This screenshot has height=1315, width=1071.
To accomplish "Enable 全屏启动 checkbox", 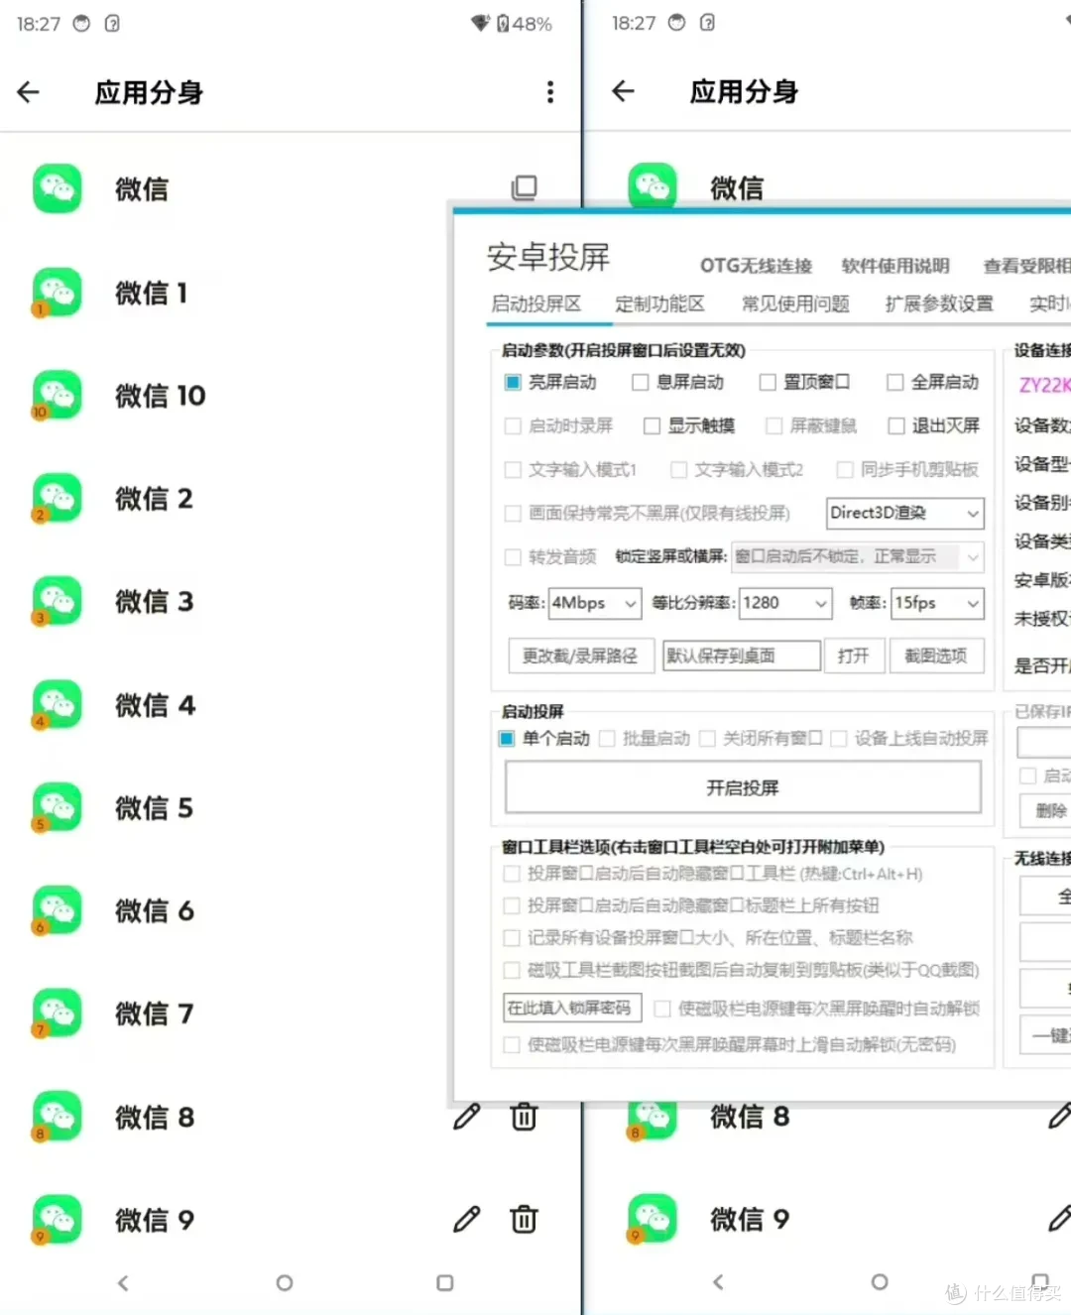I will click(895, 382).
